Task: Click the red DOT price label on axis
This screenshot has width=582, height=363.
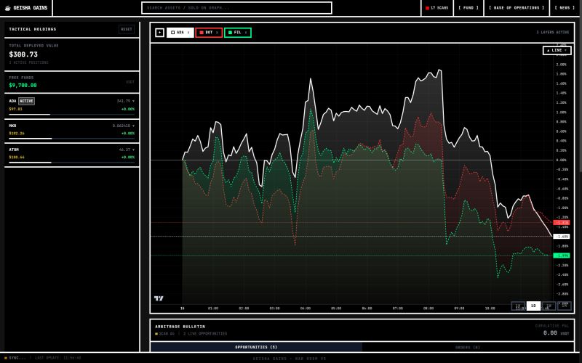Action: (562, 223)
